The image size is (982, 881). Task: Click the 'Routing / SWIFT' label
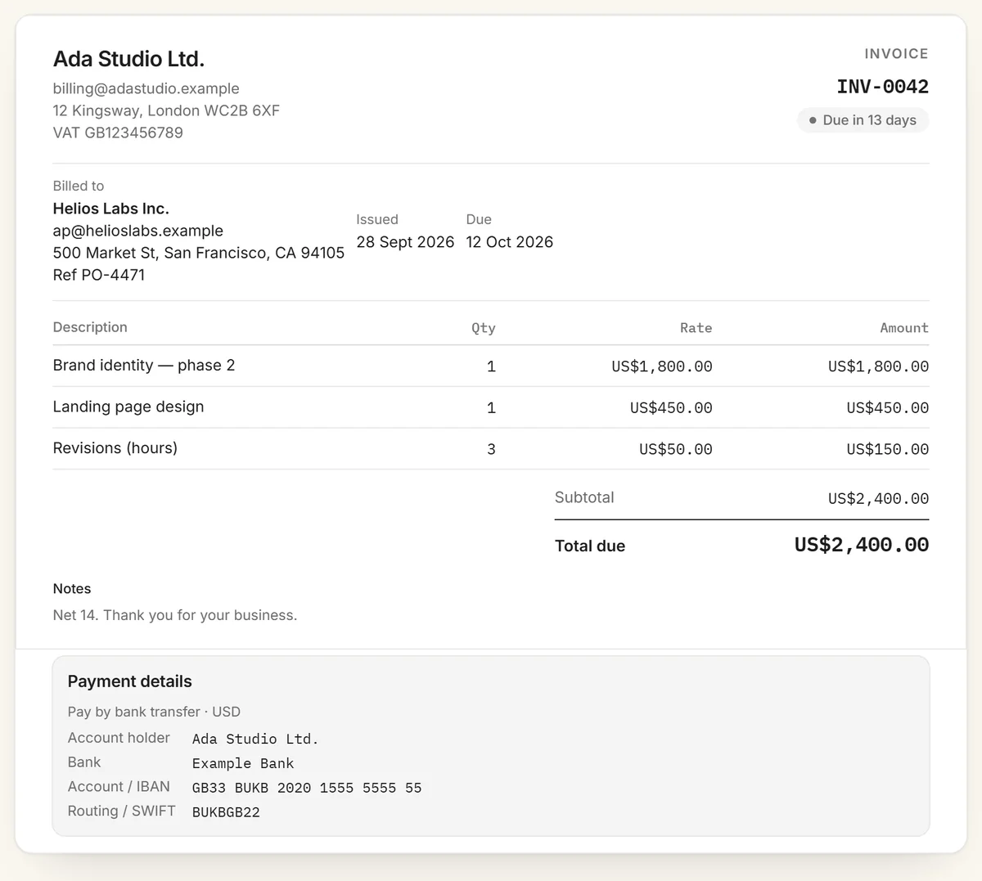(x=122, y=811)
